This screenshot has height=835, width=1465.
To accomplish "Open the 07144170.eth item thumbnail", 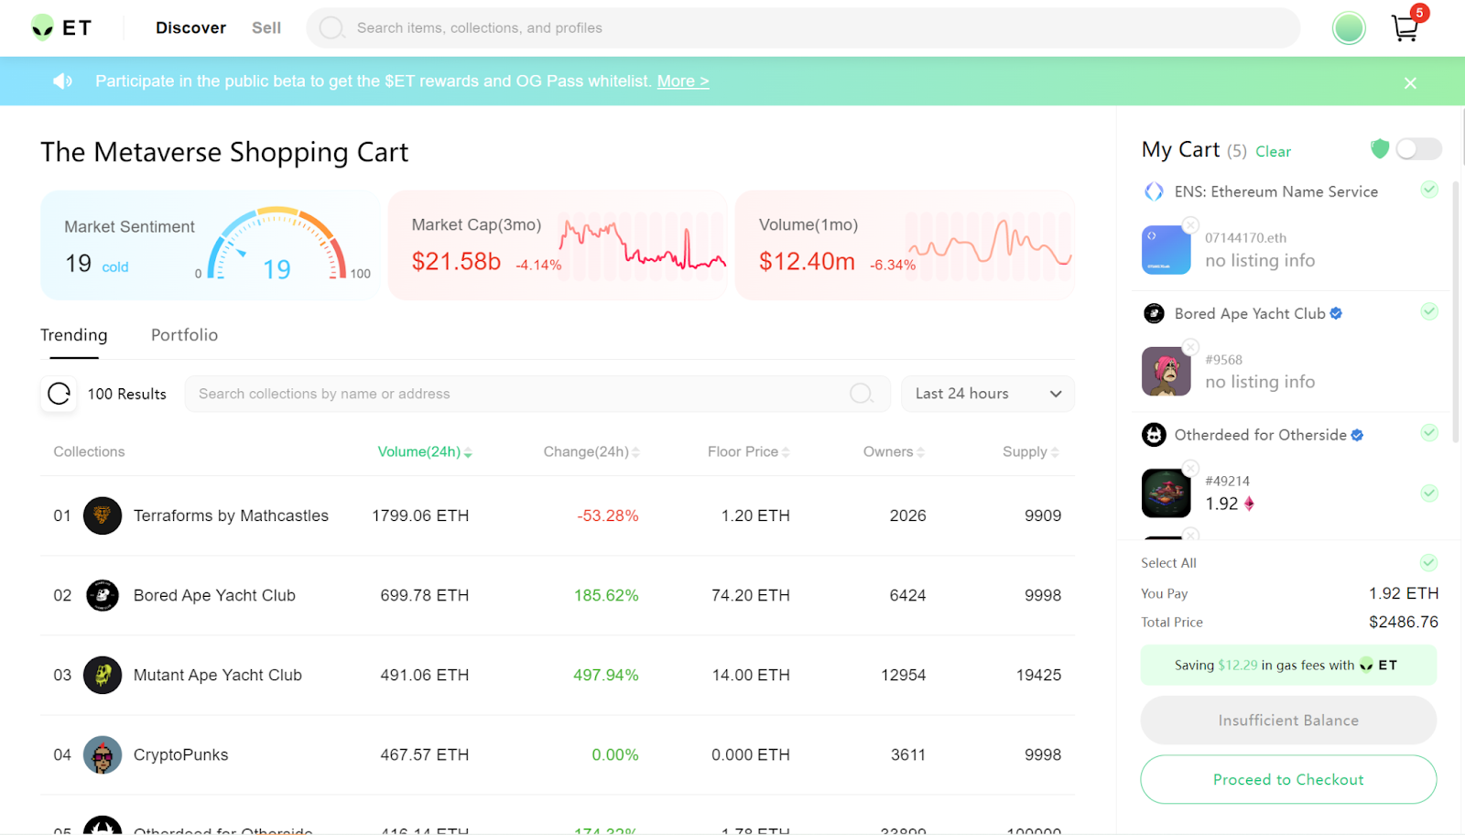I will pos(1166,250).
